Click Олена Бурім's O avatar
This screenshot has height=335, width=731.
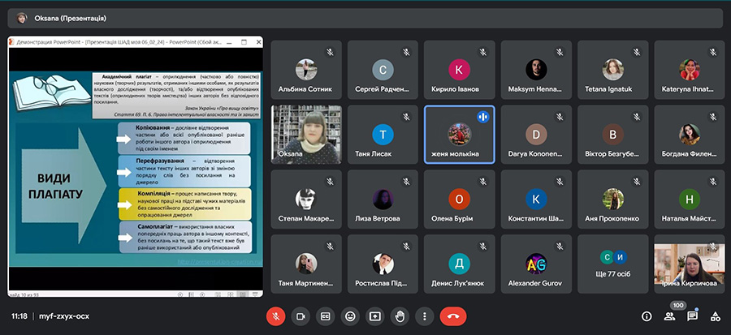(460, 200)
